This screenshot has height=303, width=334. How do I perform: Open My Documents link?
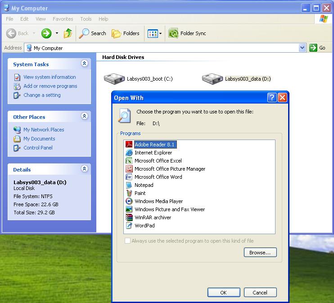(x=39, y=139)
